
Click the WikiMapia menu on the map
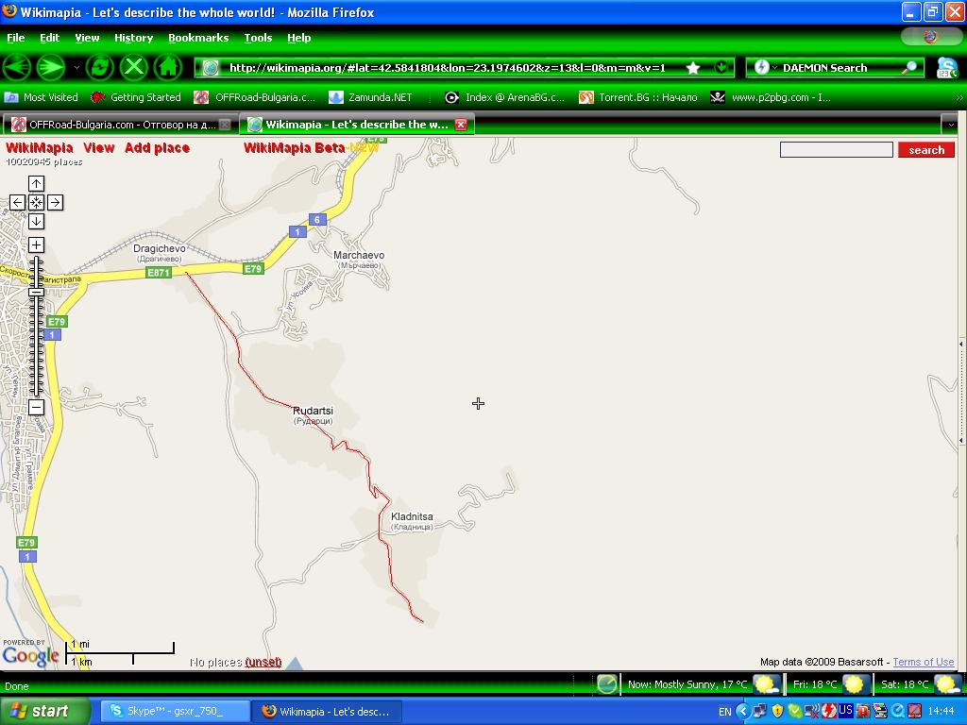[39, 148]
